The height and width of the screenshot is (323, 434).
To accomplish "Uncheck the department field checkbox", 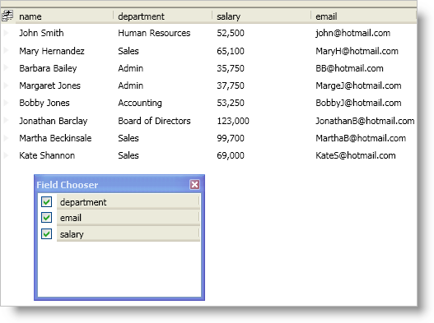I will [x=46, y=201].
